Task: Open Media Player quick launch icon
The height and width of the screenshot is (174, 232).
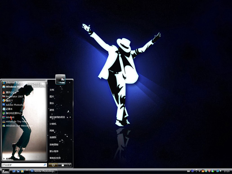Action: point(22,171)
